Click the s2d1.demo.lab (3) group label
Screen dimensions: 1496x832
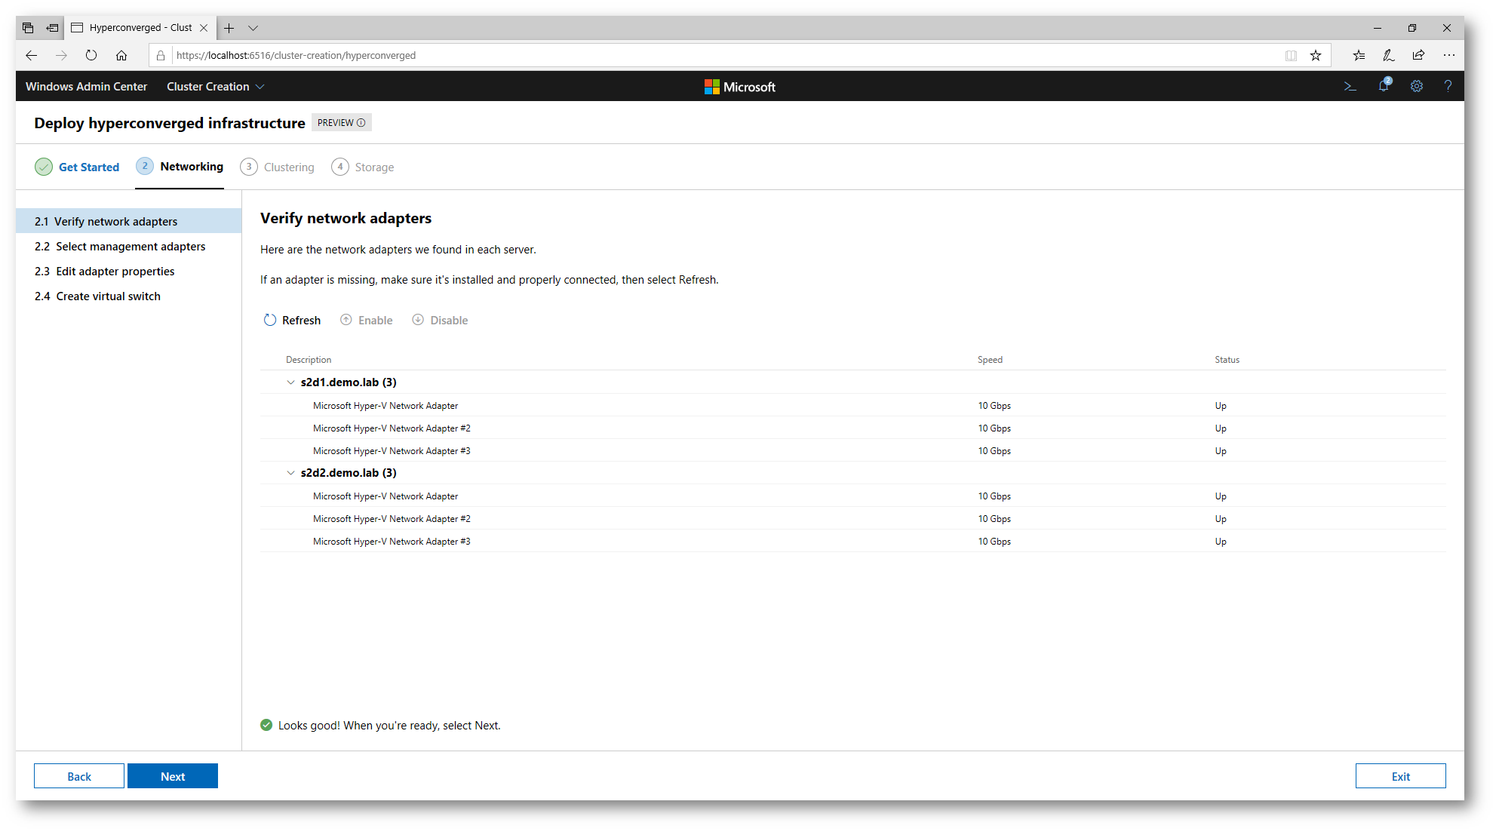coord(349,382)
